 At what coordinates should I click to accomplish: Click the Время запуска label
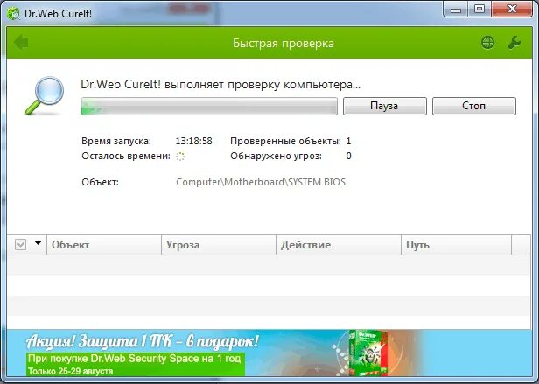tap(116, 142)
